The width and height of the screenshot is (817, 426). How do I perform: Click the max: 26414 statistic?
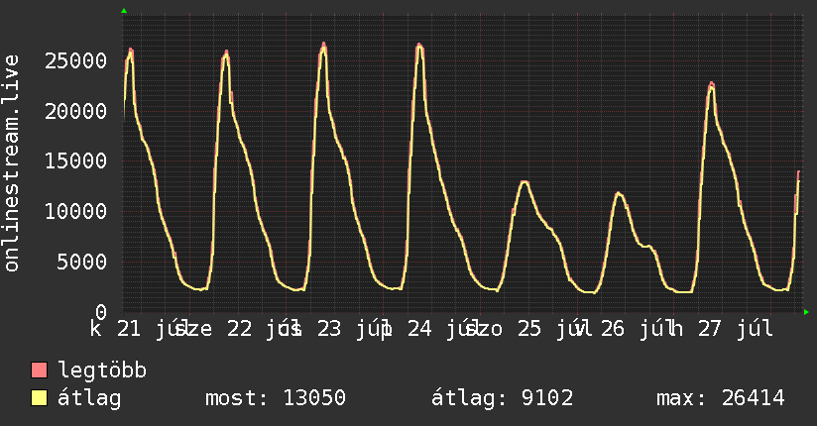721,398
